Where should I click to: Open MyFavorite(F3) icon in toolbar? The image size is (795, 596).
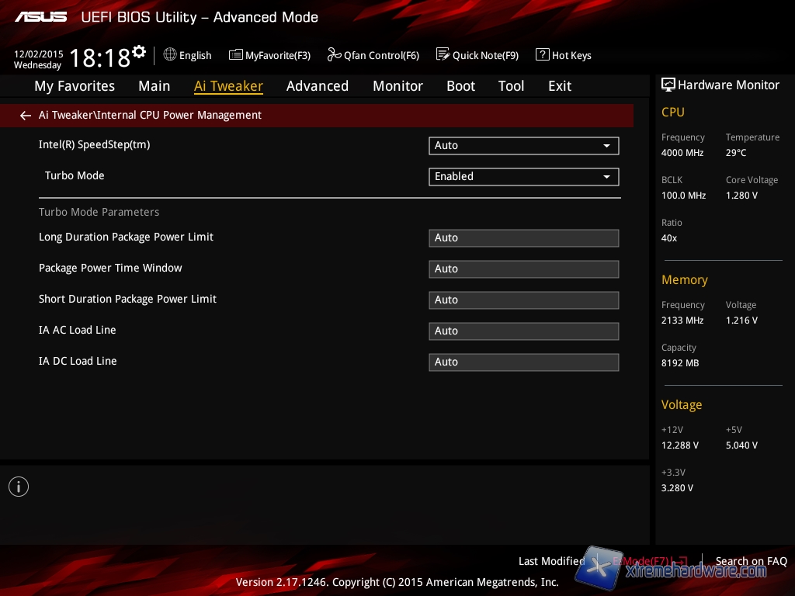point(236,55)
